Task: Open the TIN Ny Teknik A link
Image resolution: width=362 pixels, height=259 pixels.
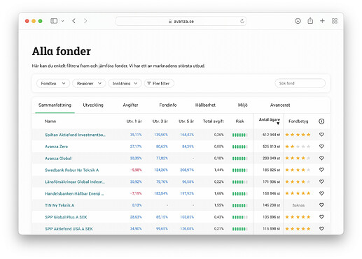Action: click(60, 205)
